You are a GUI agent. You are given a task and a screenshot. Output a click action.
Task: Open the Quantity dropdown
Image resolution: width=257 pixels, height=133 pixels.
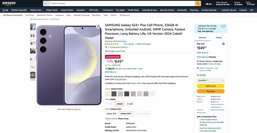tap(210, 80)
